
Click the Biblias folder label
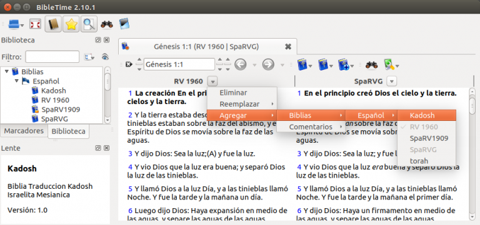(32, 72)
